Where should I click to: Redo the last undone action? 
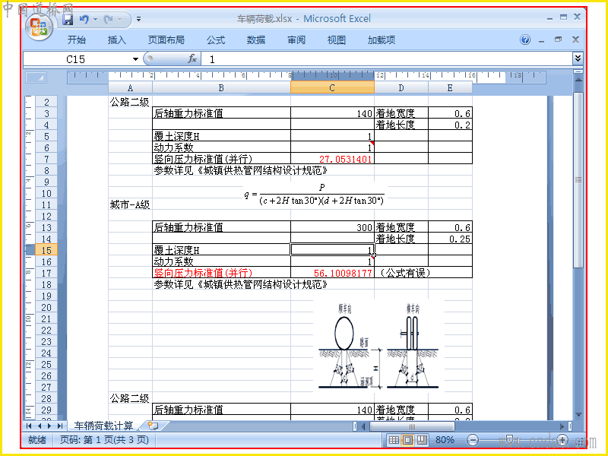click(109, 19)
